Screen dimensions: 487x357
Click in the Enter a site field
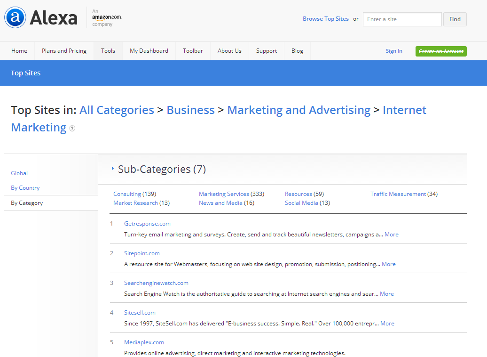pos(402,19)
